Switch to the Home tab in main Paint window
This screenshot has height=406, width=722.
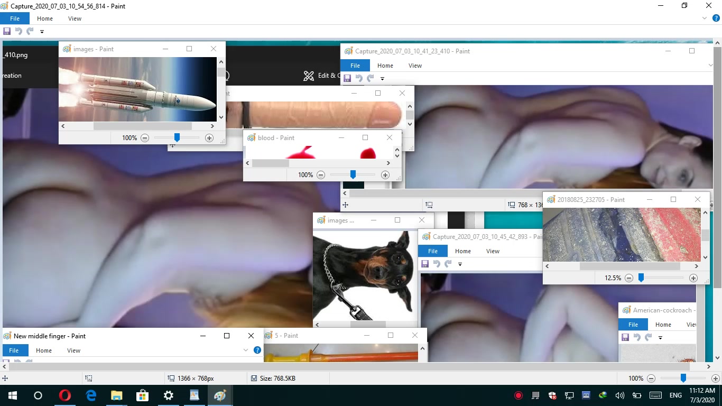point(45,19)
